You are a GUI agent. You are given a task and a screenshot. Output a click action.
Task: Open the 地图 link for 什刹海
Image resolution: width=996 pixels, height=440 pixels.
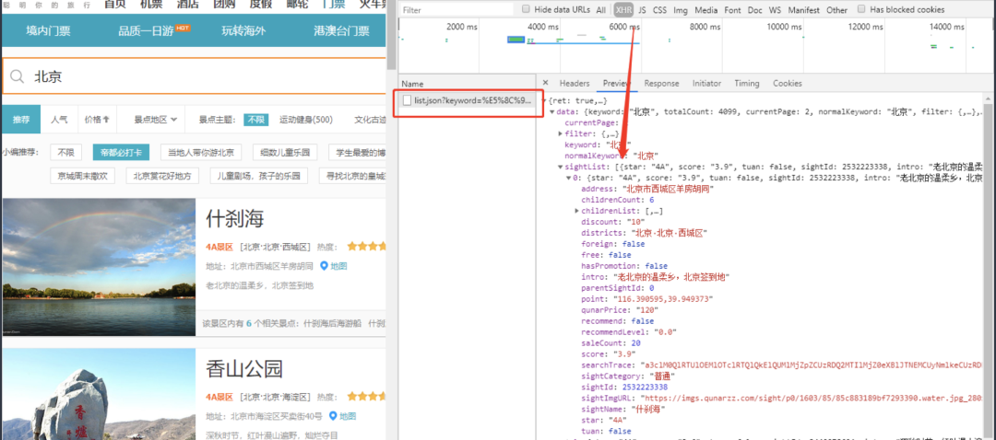coord(338,266)
